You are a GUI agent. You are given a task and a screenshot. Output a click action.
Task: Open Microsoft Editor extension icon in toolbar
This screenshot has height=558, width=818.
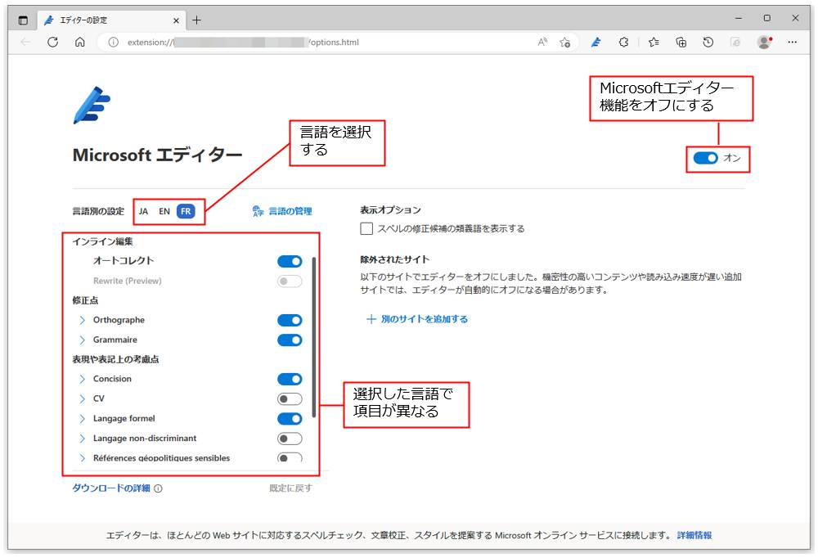pyautogui.click(x=596, y=43)
